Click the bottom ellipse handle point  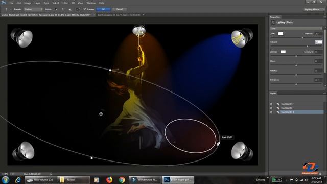point(91,158)
